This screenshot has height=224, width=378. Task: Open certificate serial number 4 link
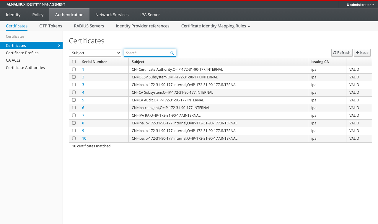pos(83,92)
